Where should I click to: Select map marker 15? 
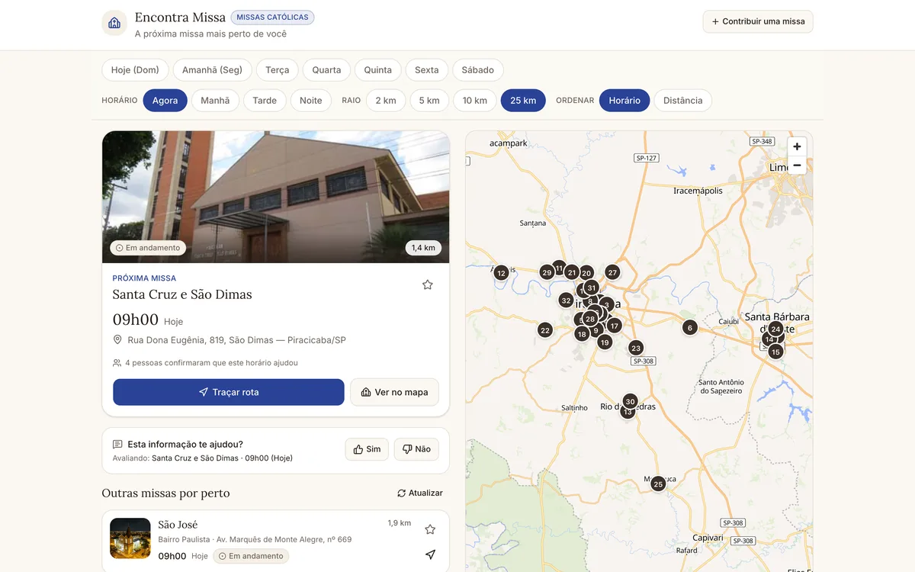775,352
